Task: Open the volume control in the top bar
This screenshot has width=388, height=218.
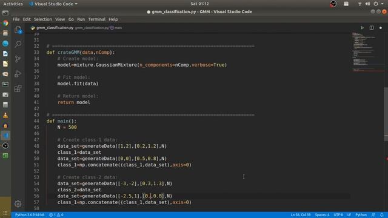Action: 368,4
